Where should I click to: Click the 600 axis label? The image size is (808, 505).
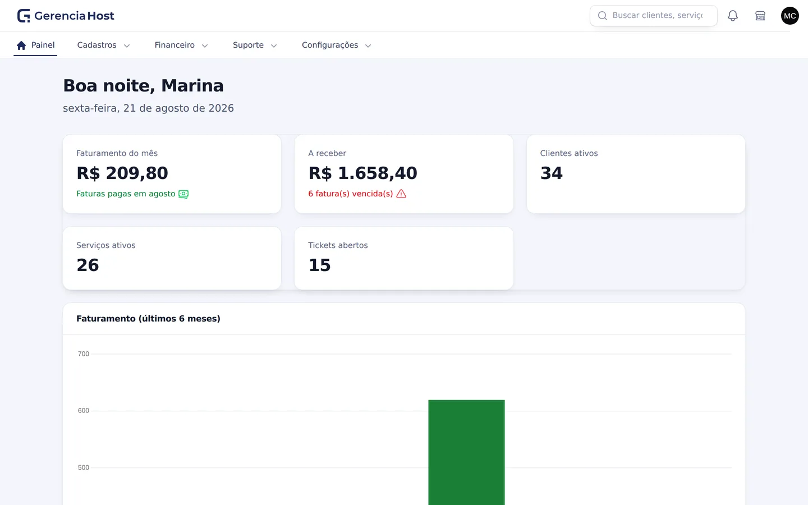pyautogui.click(x=84, y=411)
